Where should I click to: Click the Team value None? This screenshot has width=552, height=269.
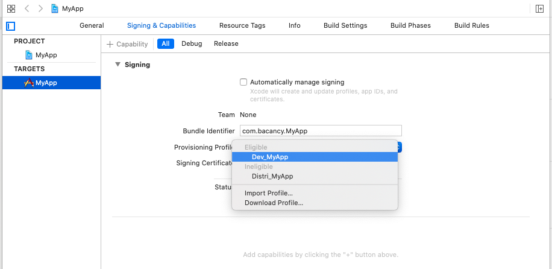tap(248, 115)
